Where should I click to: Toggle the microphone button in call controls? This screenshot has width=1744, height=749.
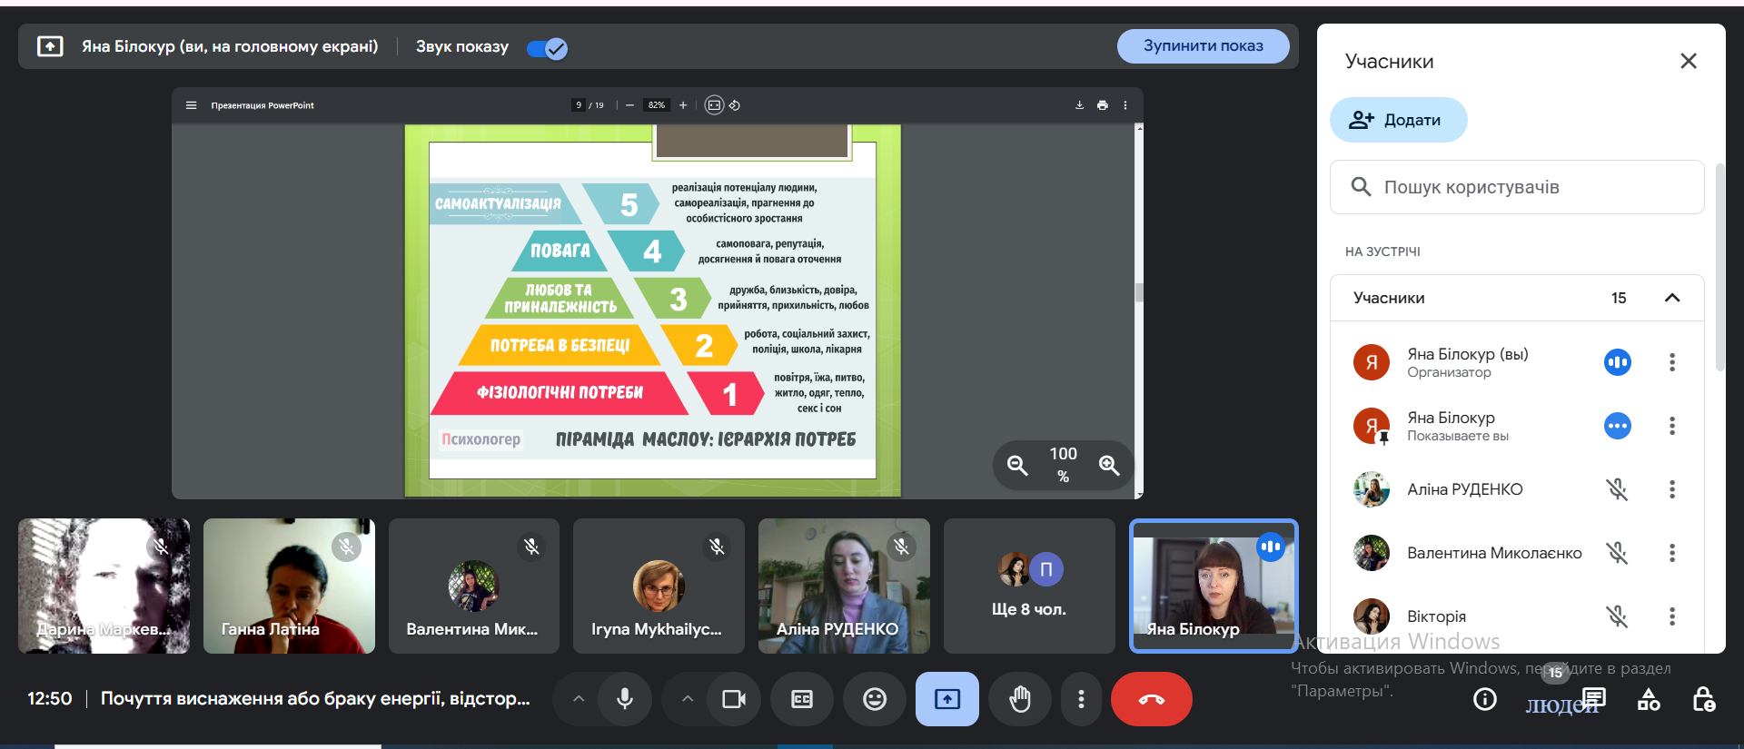point(625,699)
